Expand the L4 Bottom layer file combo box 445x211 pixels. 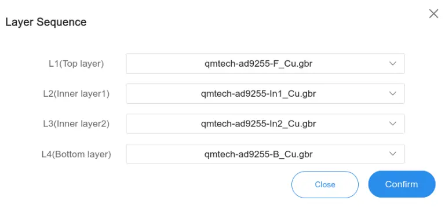tap(265, 154)
